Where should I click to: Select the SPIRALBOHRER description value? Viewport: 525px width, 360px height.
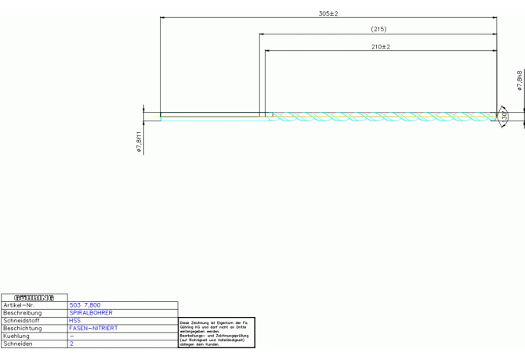(x=91, y=313)
